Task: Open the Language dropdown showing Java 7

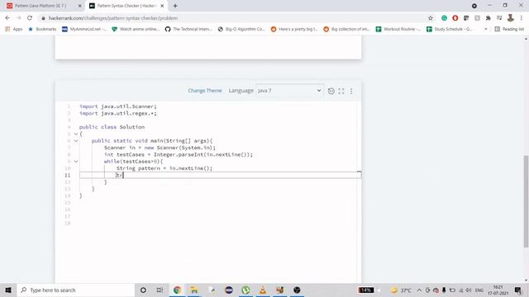Action: pos(289,91)
